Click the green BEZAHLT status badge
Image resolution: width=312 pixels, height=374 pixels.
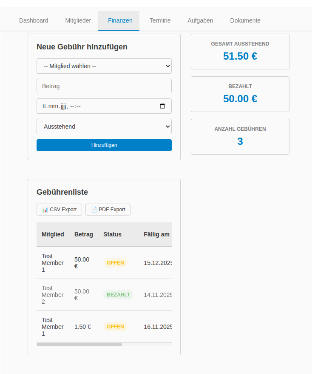118,295
